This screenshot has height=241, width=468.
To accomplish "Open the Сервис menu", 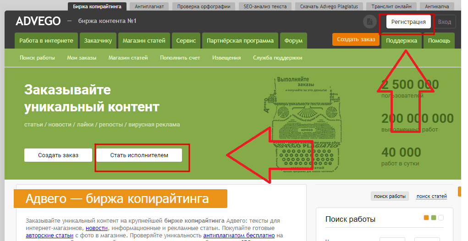I will (186, 41).
